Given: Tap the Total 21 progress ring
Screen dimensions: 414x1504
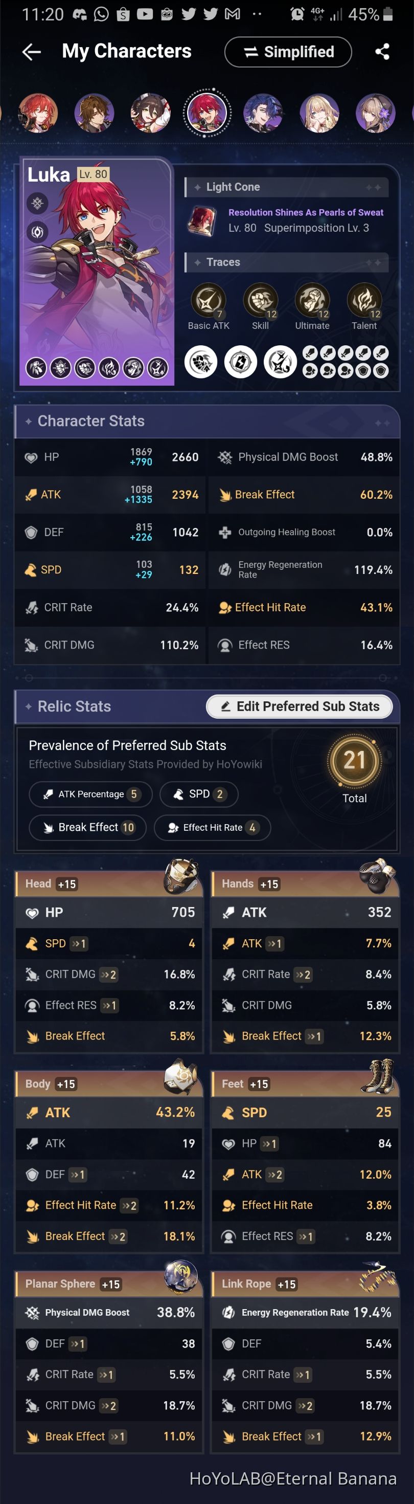Looking at the screenshot, I should 355,760.
